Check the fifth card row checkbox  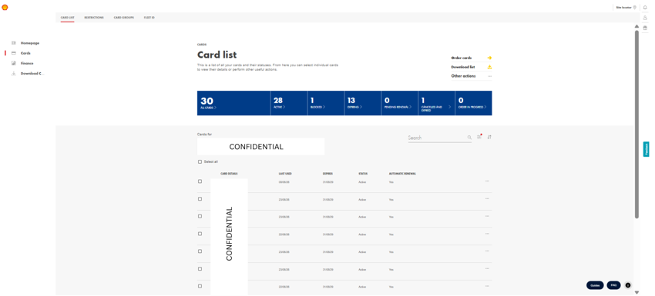point(200,251)
